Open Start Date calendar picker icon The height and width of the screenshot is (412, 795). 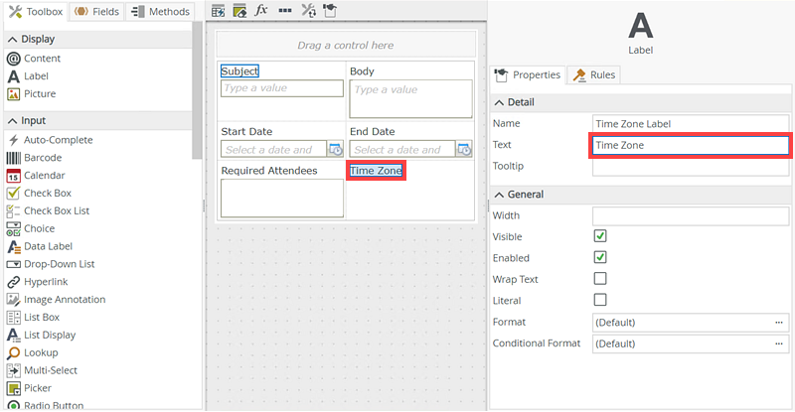[335, 150]
